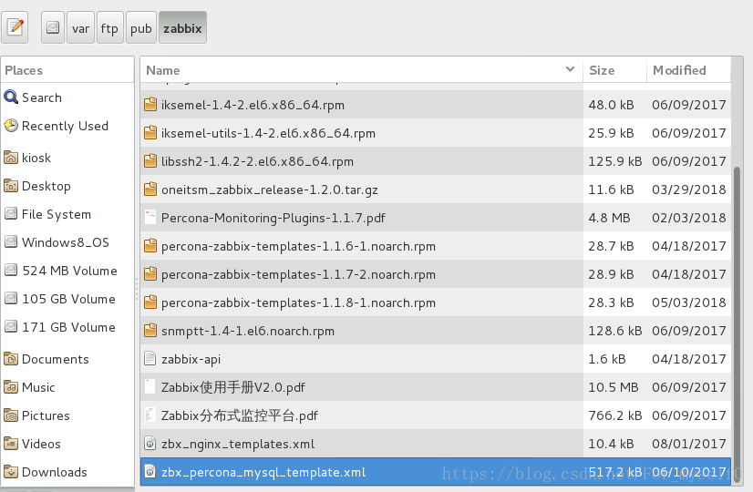Click the 02/03/2018 modified date cell
This screenshot has height=492, width=753.
click(688, 218)
